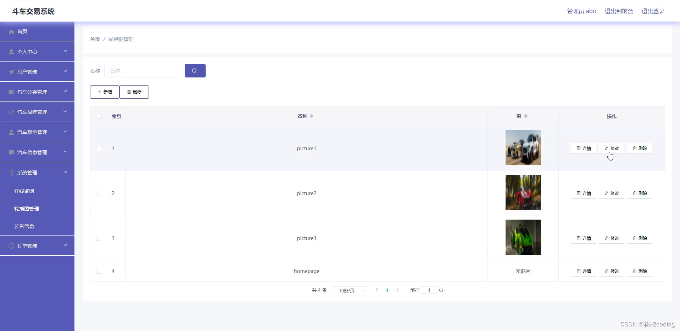Click the magnifier search button
The image size is (680, 331).
[195, 71]
